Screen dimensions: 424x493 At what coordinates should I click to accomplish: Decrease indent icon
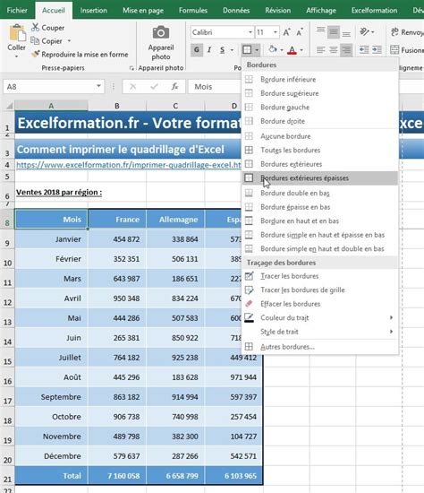pos(364,49)
